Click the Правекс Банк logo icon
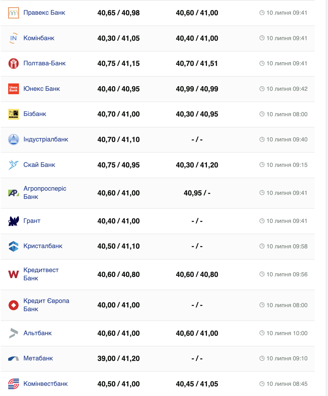The width and height of the screenshot is (328, 396). coord(14,13)
